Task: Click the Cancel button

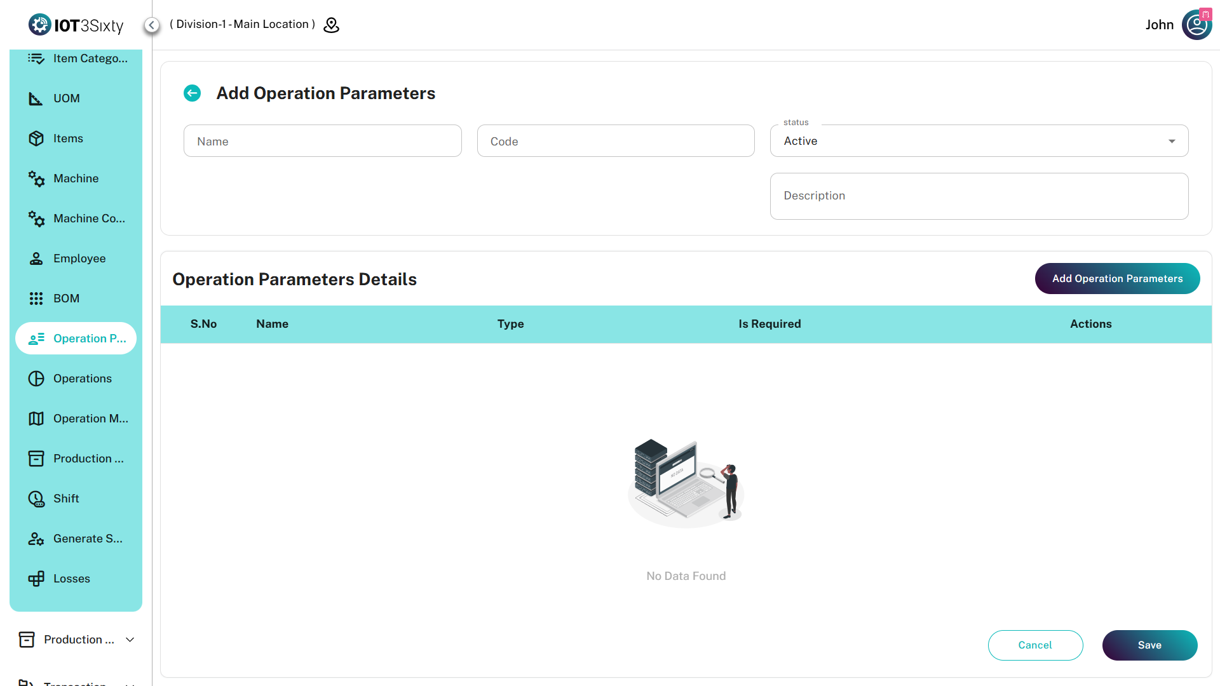Action: [1035, 645]
